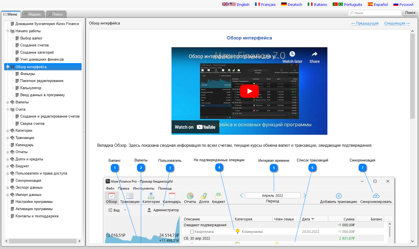Screen dimensions: 419x249
Task: Open the Калькулятор topic
Action: click(31, 88)
